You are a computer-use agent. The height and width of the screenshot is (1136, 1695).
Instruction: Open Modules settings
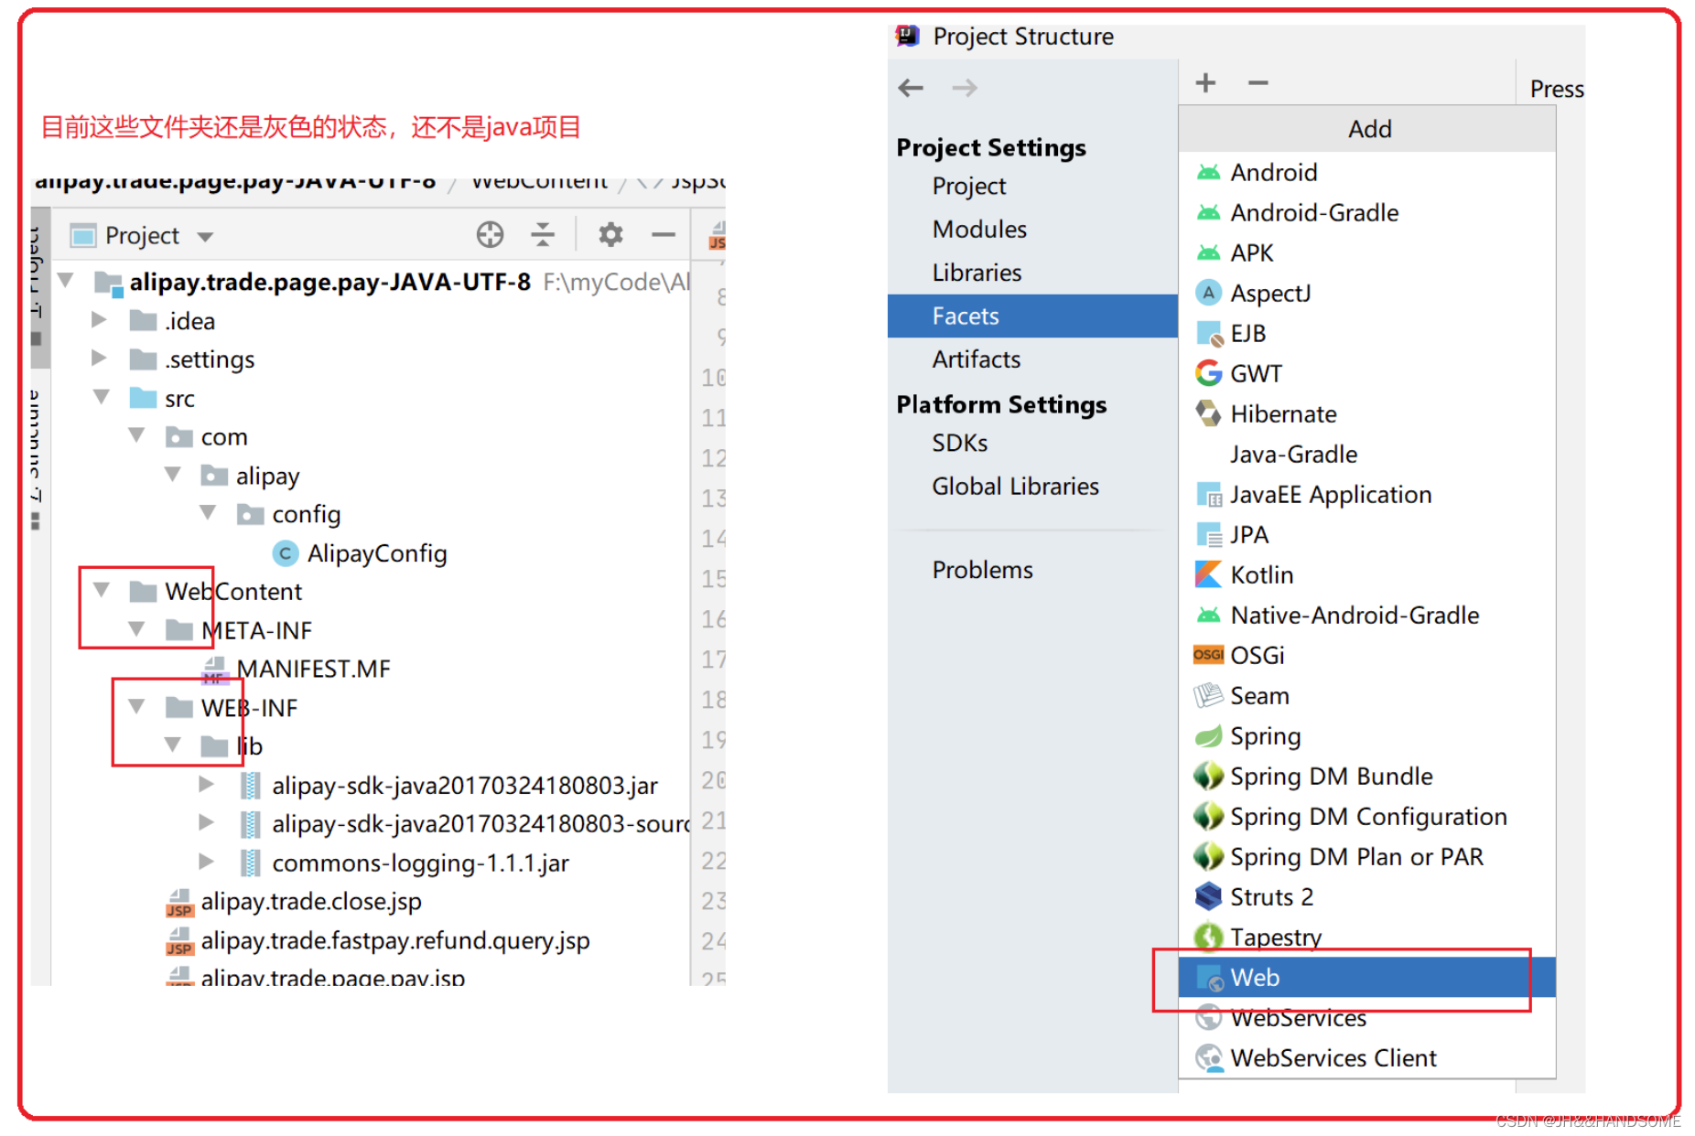[x=979, y=229]
